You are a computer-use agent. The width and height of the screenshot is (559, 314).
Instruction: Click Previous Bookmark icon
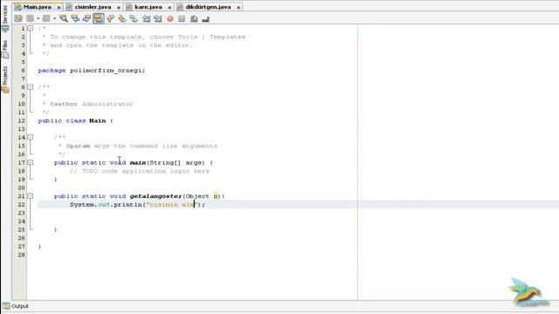click(x=110, y=18)
